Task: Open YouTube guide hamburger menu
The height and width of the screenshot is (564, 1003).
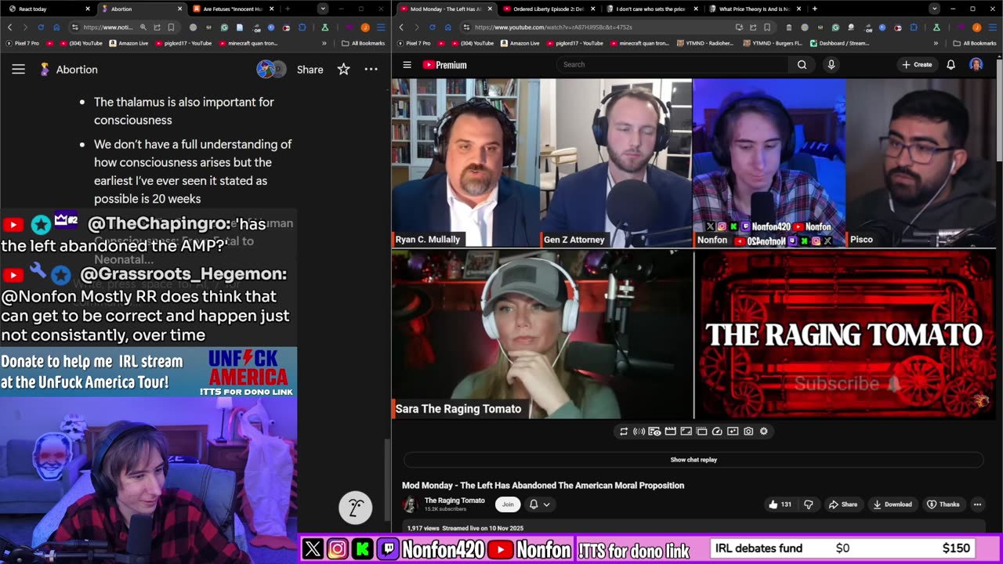Action: click(407, 64)
